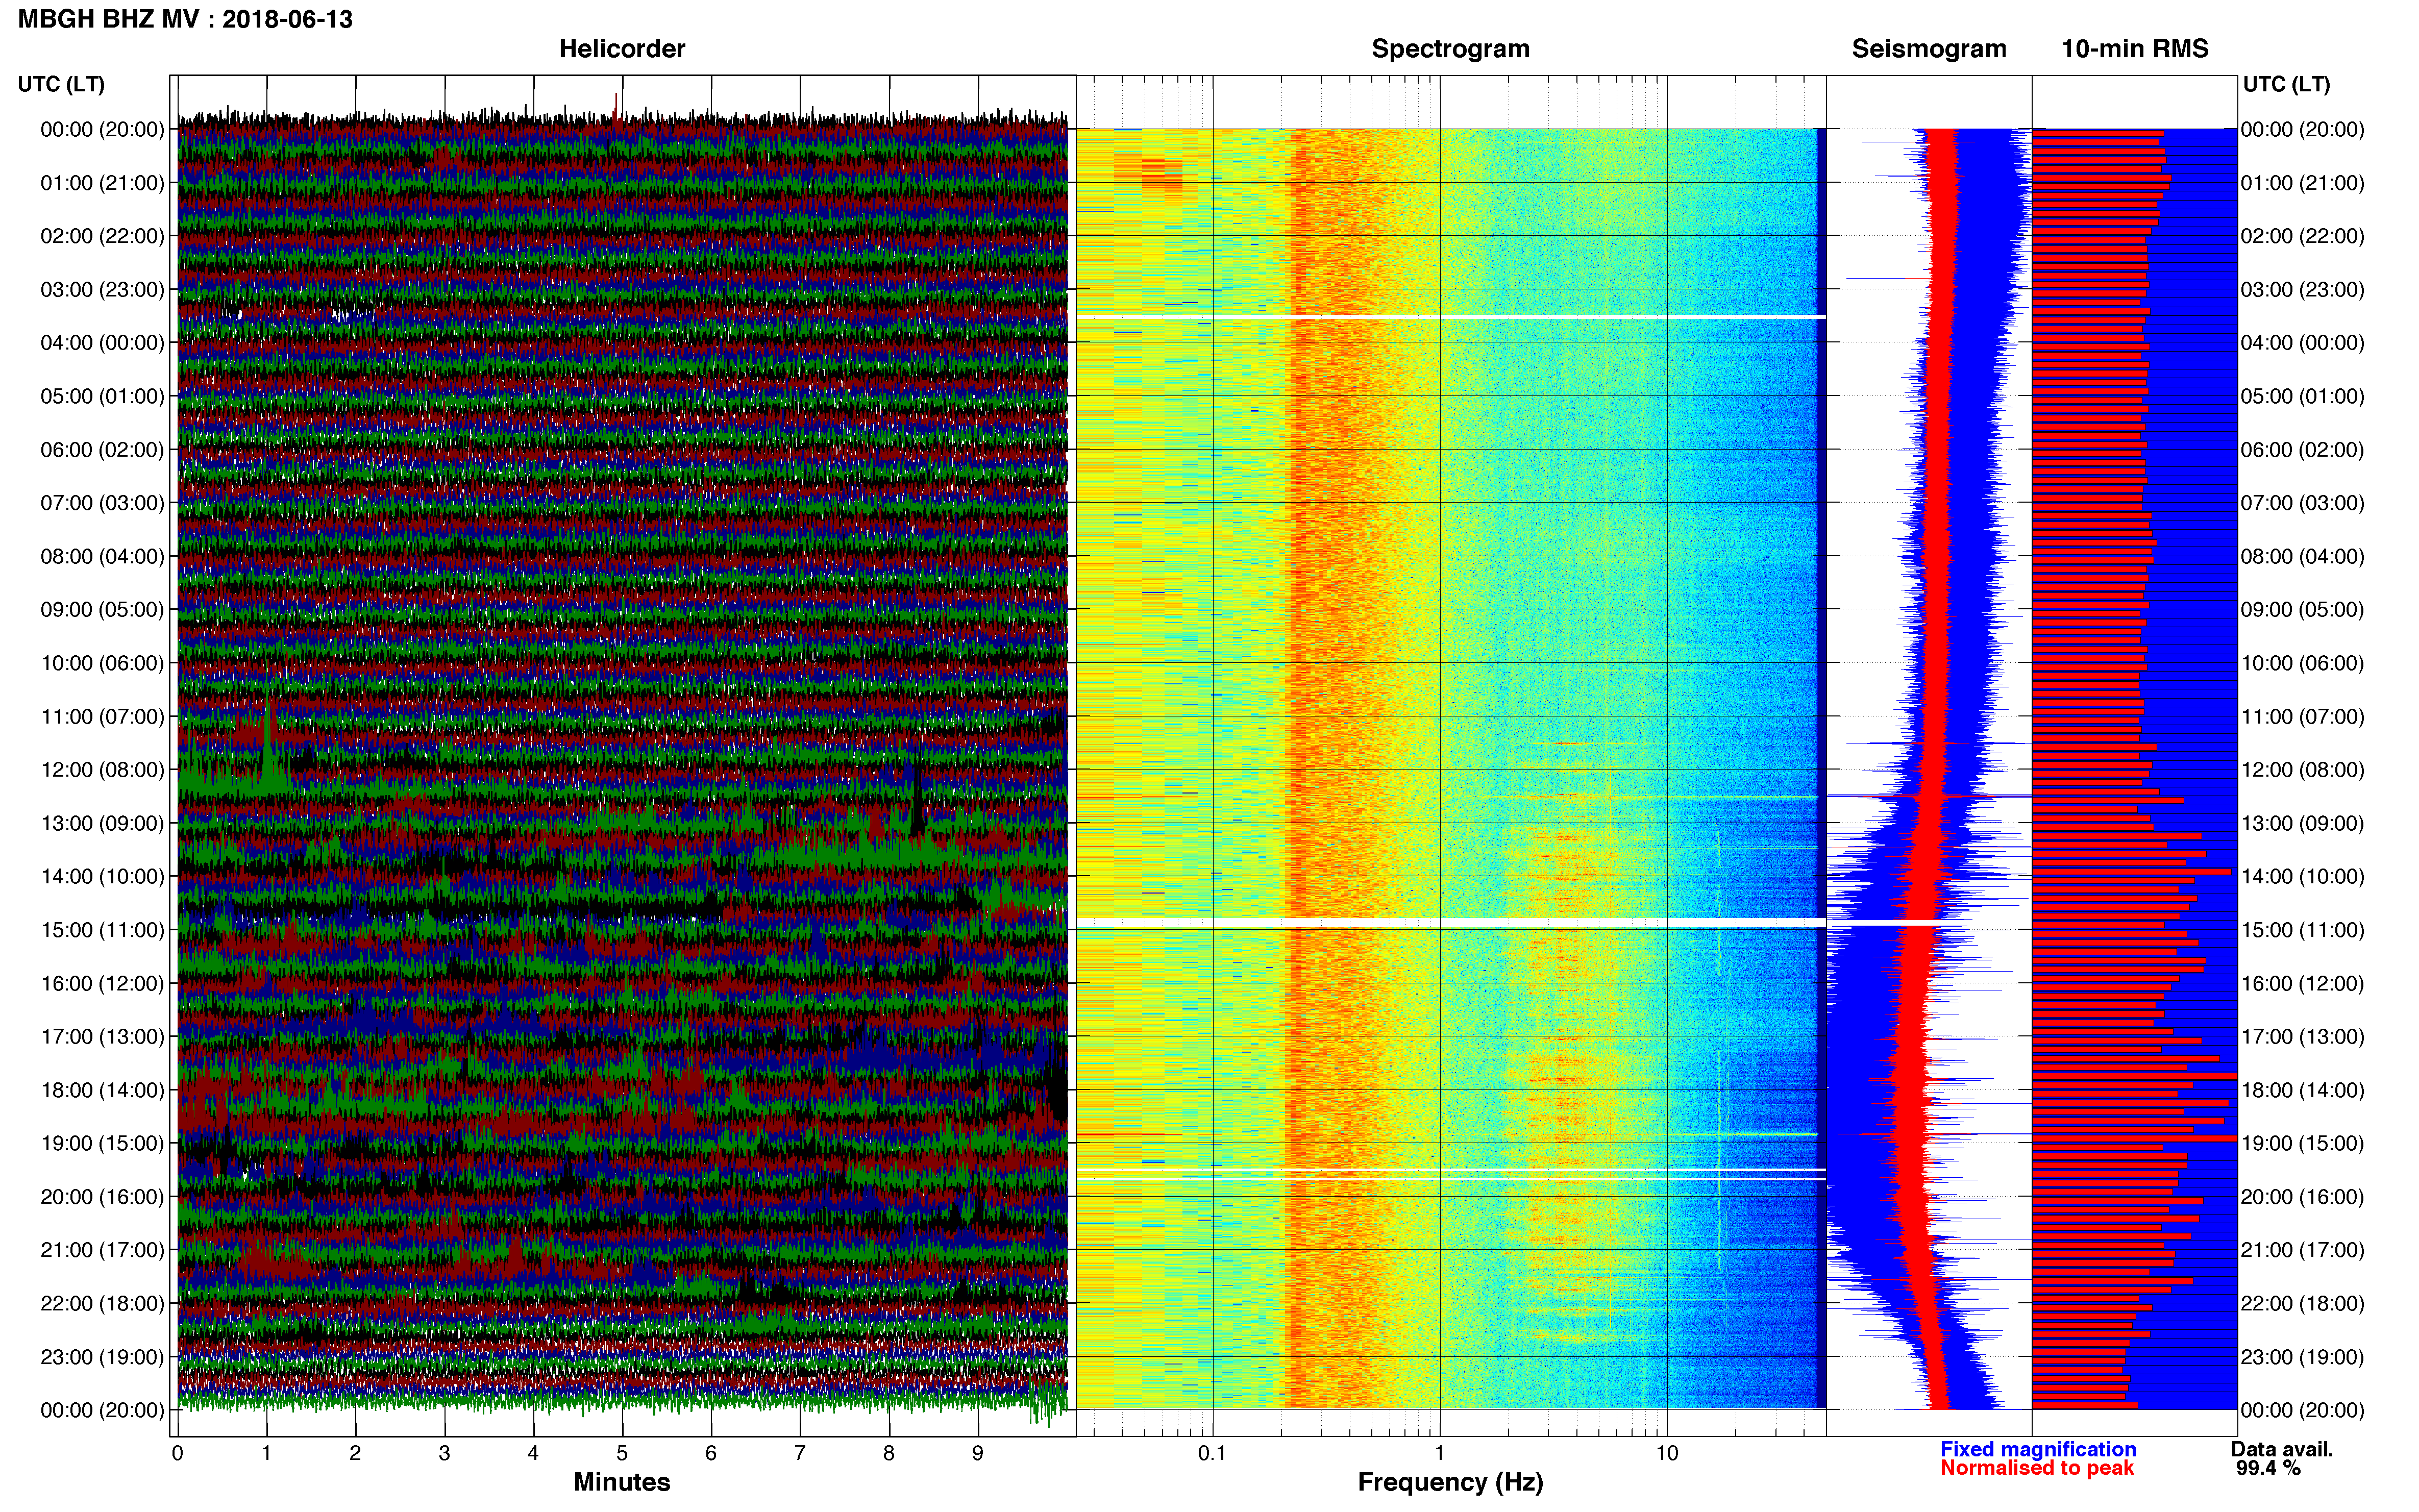Click '01:00 (21:00)' label next to RMS panel
The height and width of the screenshot is (1512, 2419).
[2303, 183]
